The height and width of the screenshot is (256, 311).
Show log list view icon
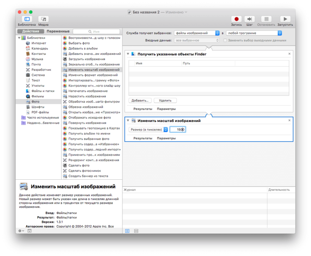[x=127, y=231]
